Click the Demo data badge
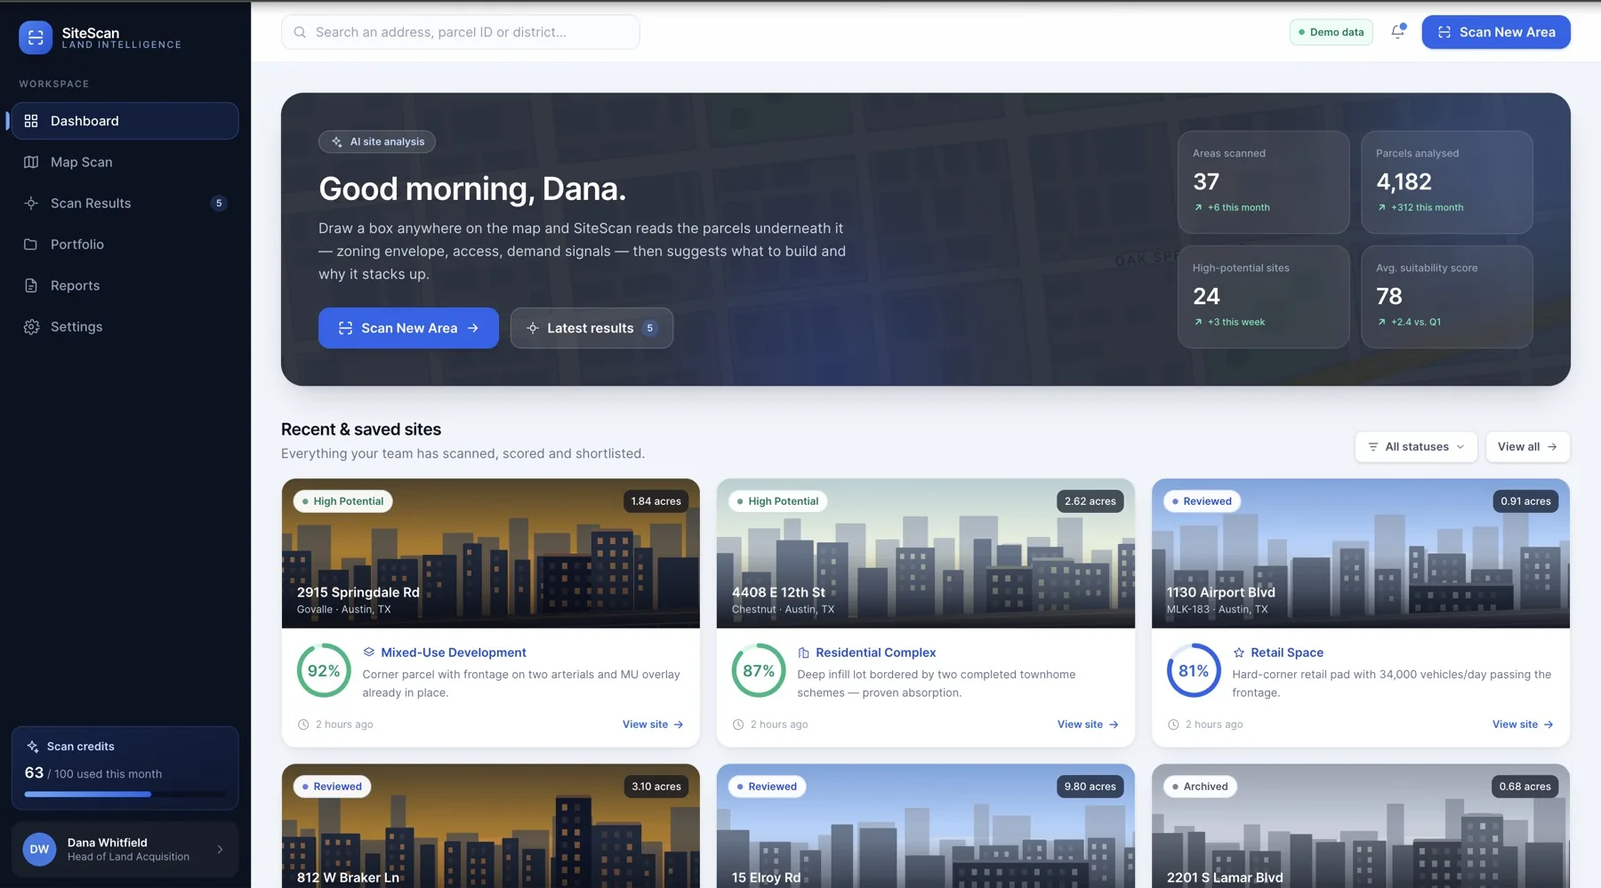1601x888 pixels. 1331,32
